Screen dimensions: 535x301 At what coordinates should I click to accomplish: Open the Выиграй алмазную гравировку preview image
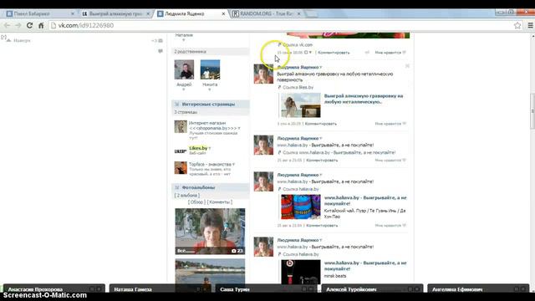tap(301, 105)
